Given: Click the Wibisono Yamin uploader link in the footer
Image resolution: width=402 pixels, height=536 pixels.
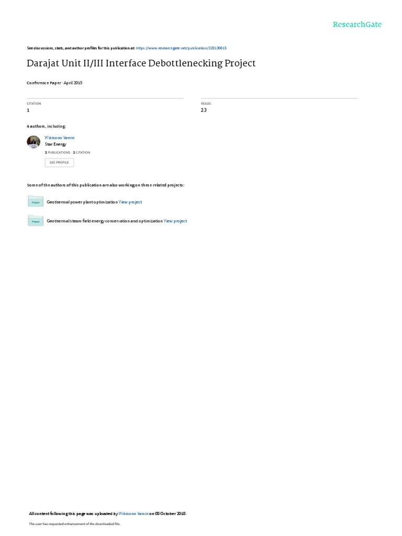Looking at the screenshot, I should coord(133,513).
